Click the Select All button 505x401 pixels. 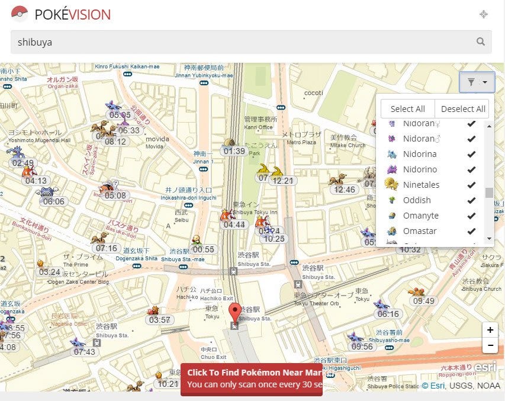407,109
